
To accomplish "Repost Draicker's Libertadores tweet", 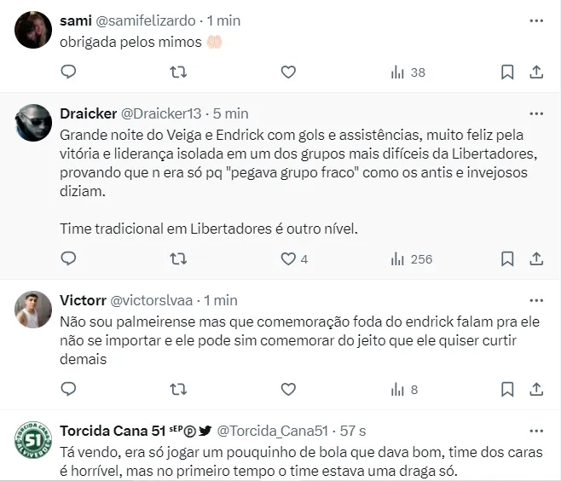I will 178,258.
